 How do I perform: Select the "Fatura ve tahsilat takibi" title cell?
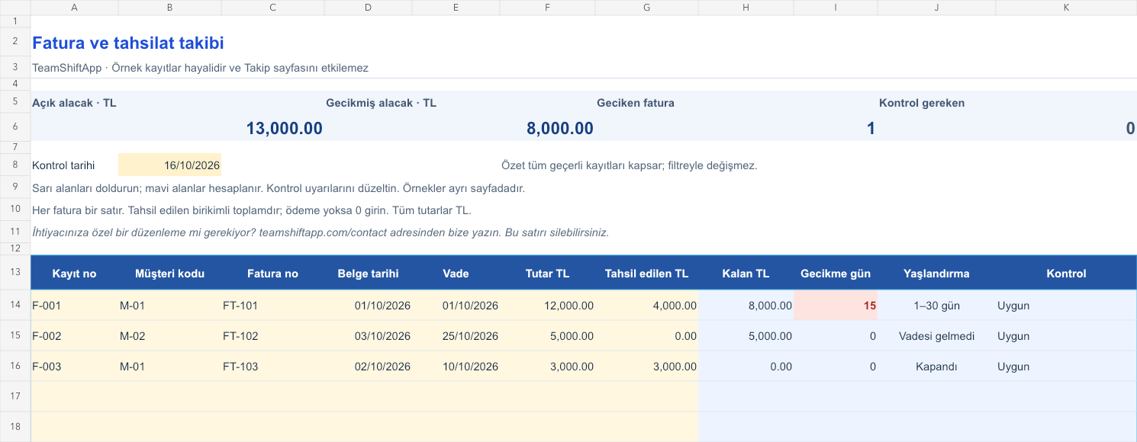[x=128, y=43]
